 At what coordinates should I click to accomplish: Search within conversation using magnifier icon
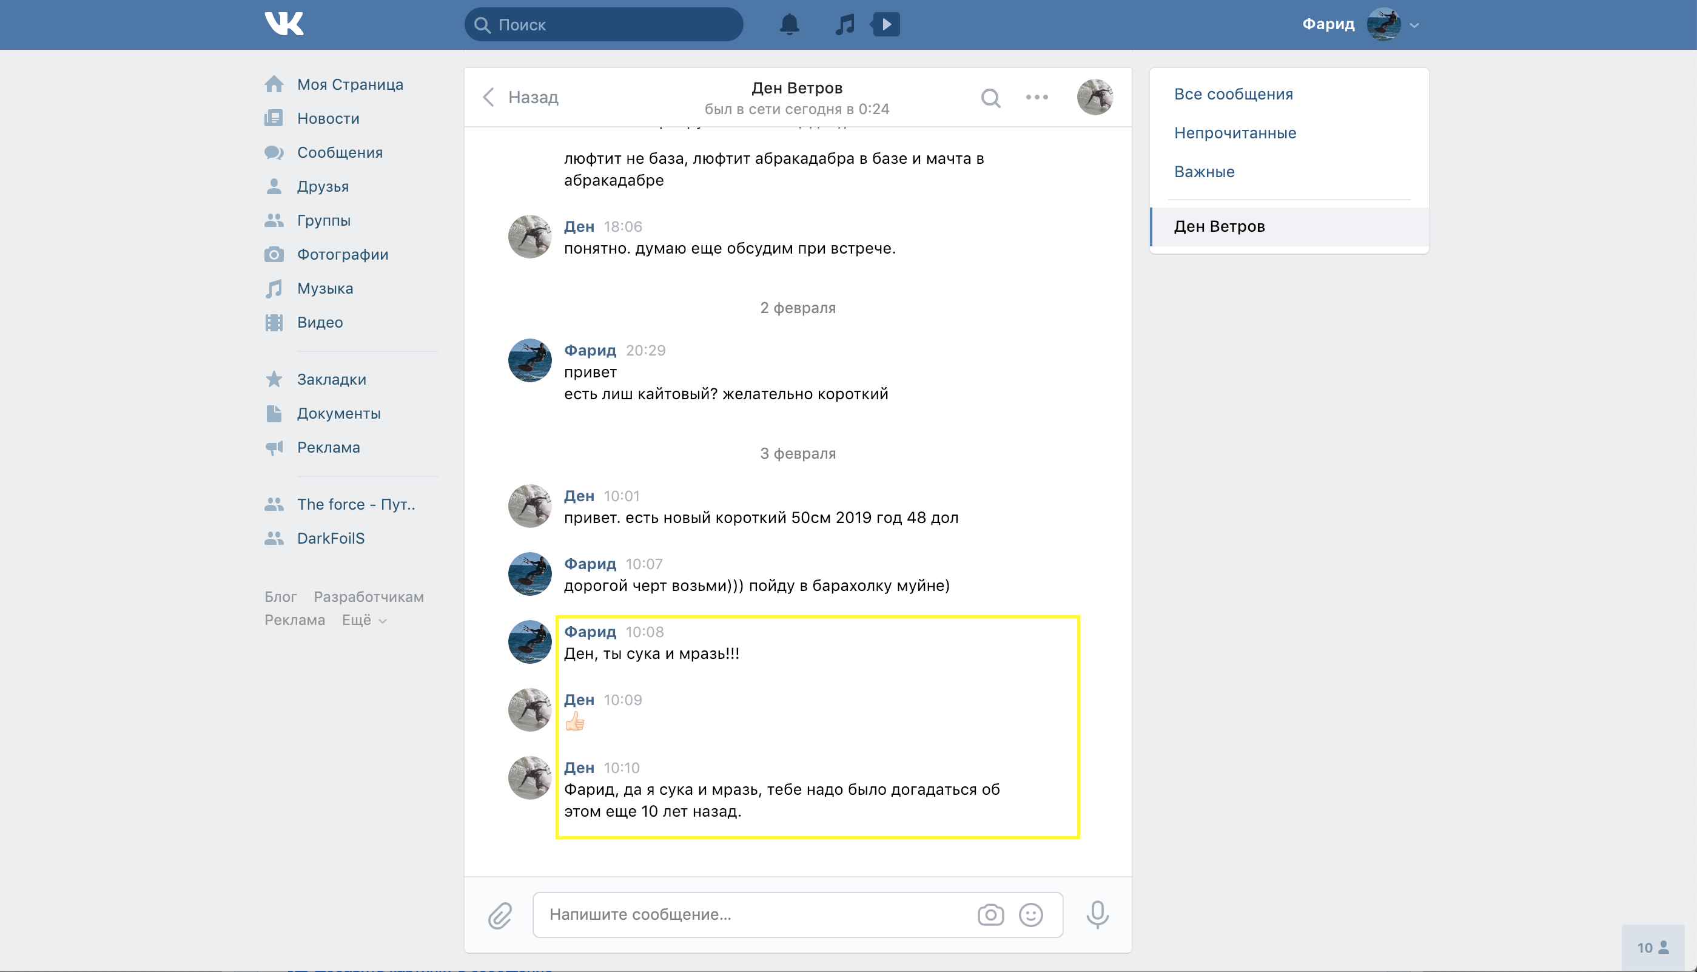(990, 98)
